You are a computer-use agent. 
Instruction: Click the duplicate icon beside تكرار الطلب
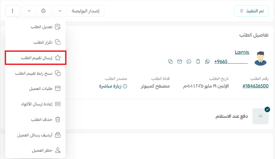pyautogui.click(x=58, y=42)
